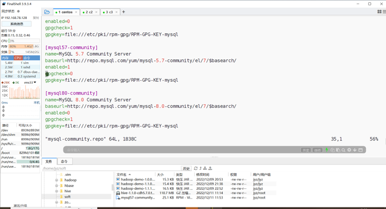This screenshot has height=209, width=386.
Task: Go up to parent directory icon
Action: click(x=200, y=168)
